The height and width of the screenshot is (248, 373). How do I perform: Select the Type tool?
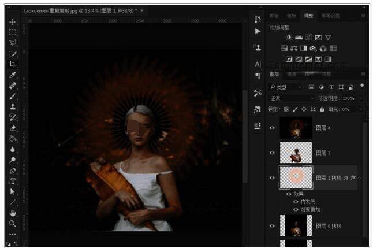pyautogui.click(x=12, y=181)
